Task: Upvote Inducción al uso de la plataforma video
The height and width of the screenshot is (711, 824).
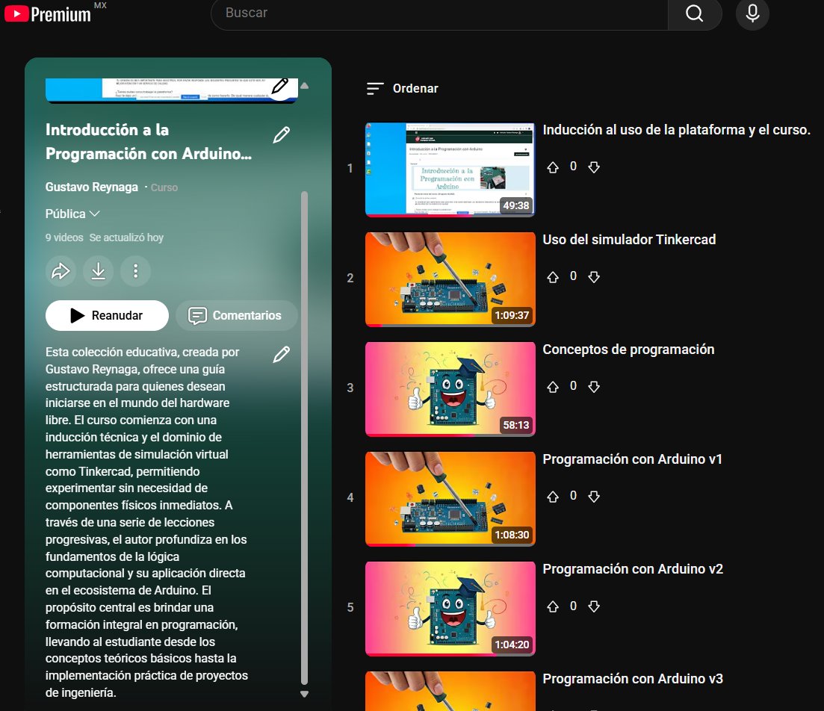Action: [553, 167]
